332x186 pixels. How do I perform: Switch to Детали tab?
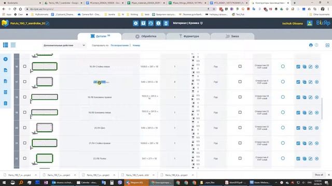(x=100, y=36)
